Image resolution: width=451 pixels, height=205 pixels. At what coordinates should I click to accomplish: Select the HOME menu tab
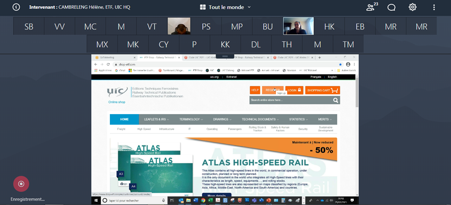click(124, 119)
